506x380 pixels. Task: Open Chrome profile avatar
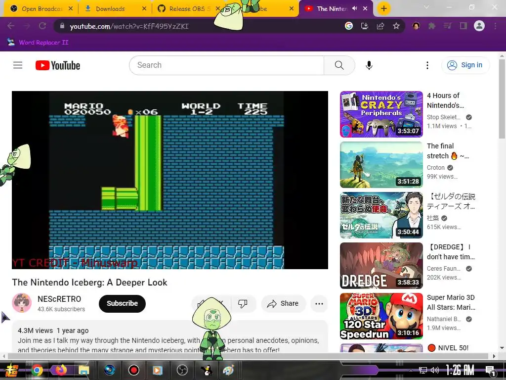click(x=479, y=26)
